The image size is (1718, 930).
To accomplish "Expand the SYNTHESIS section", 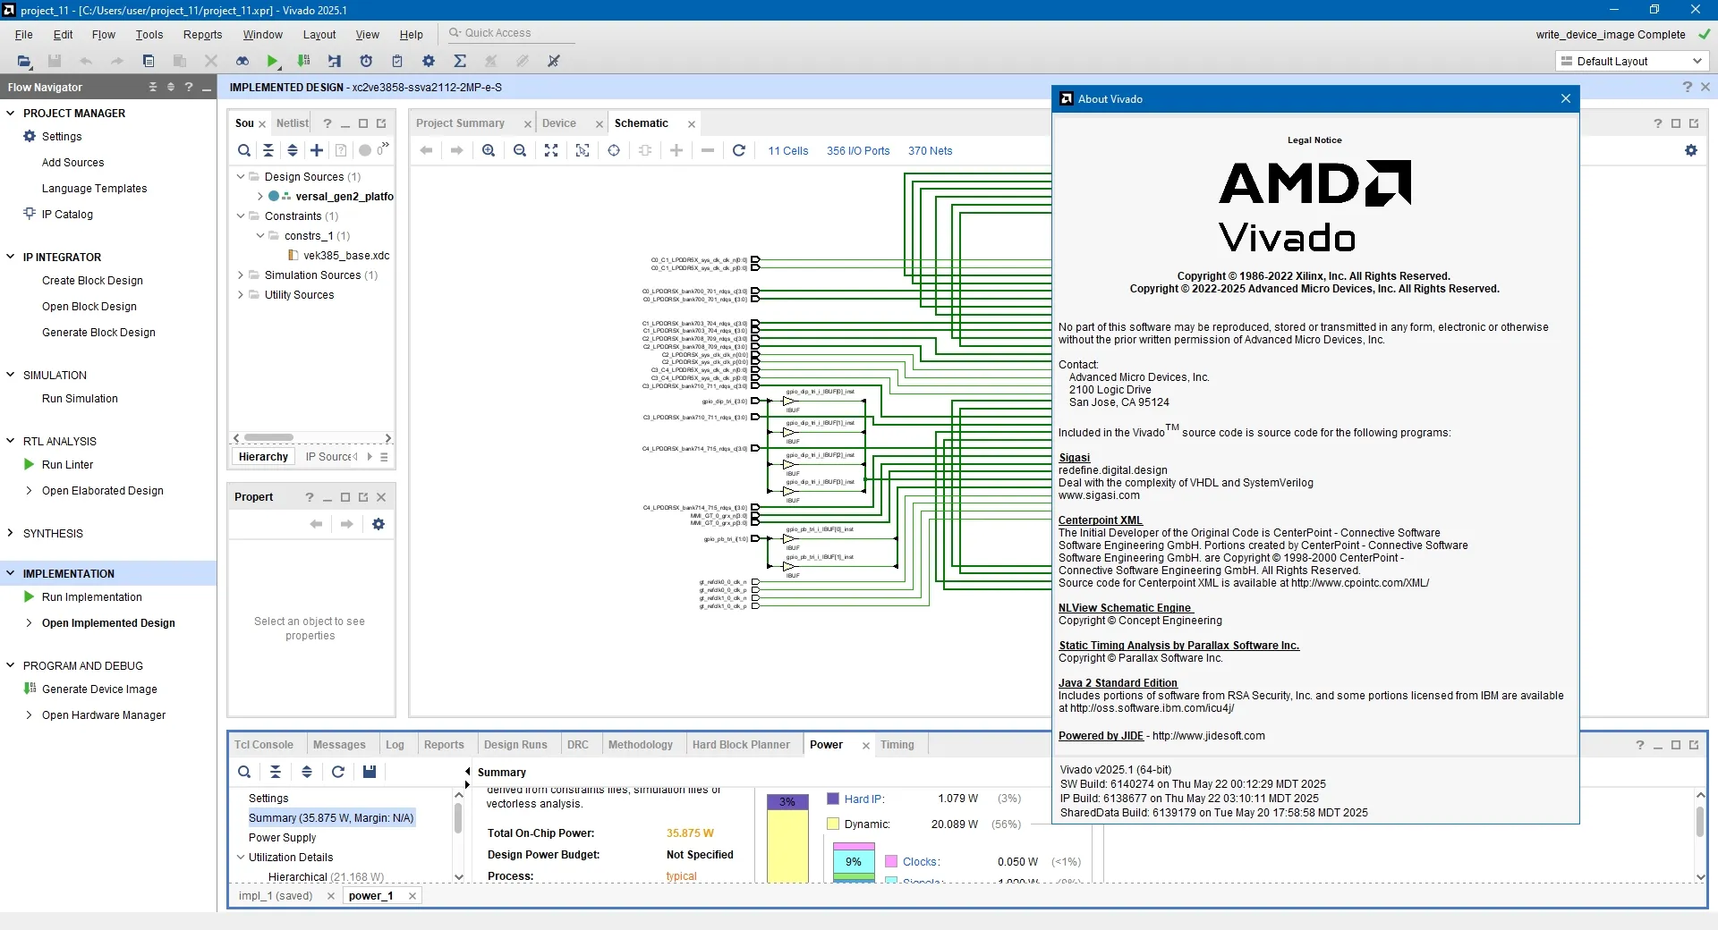I will [x=11, y=533].
